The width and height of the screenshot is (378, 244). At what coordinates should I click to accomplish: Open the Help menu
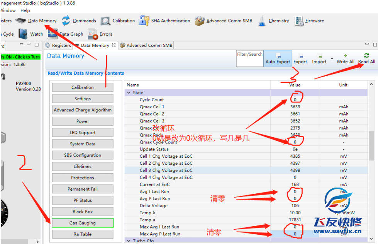[25, 10]
